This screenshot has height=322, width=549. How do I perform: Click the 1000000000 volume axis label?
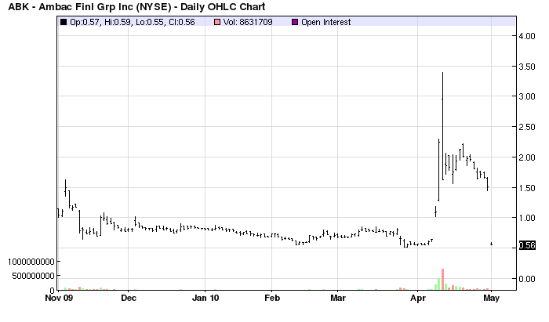(x=31, y=262)
